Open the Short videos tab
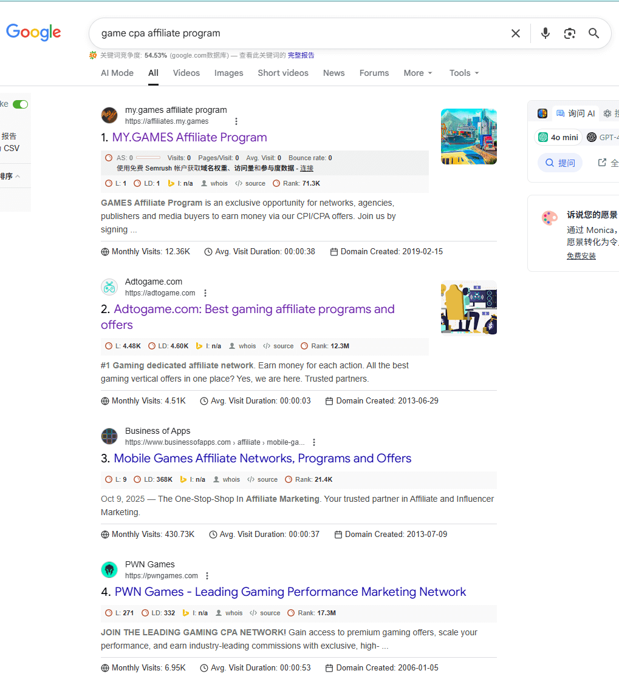 [x=283, y=73]
